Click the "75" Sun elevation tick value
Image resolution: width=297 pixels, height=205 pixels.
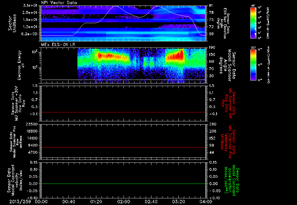[x=211, y=20]
